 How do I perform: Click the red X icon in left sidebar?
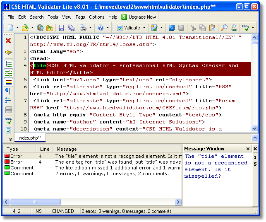tap(8, 41)
